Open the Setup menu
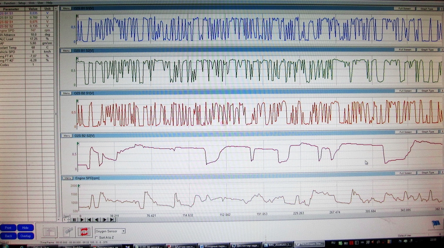 [22, 3]
